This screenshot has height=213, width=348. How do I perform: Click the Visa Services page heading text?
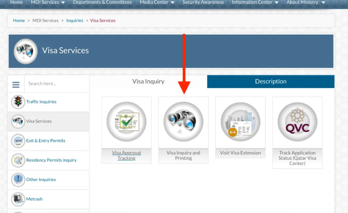[x=66, y=51]
